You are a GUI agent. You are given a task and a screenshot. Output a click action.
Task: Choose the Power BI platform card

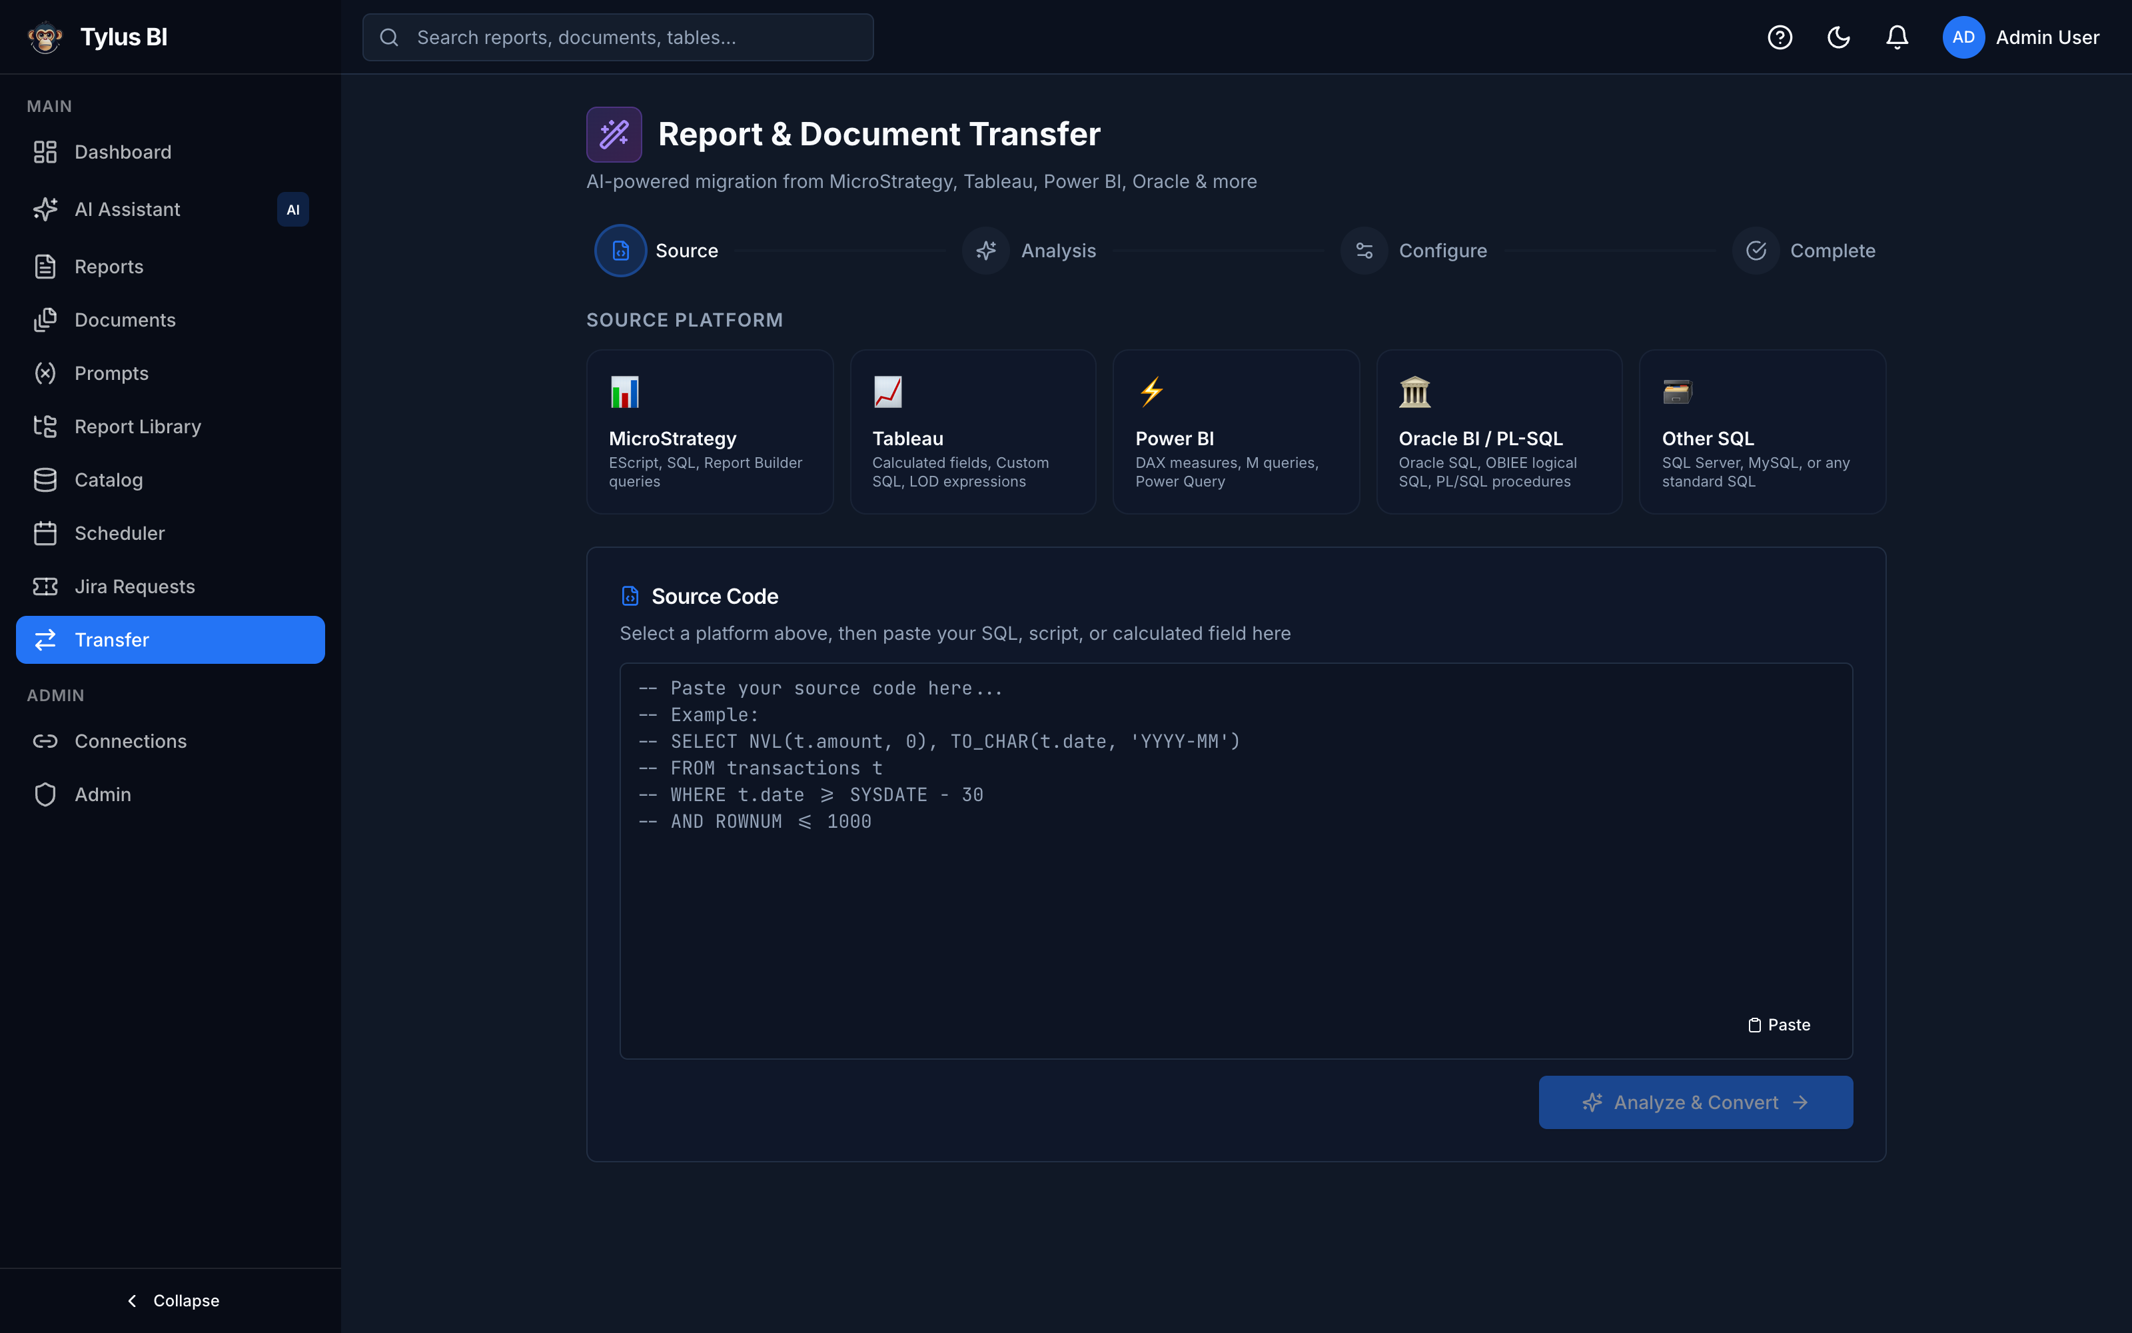click(1236, 432)
